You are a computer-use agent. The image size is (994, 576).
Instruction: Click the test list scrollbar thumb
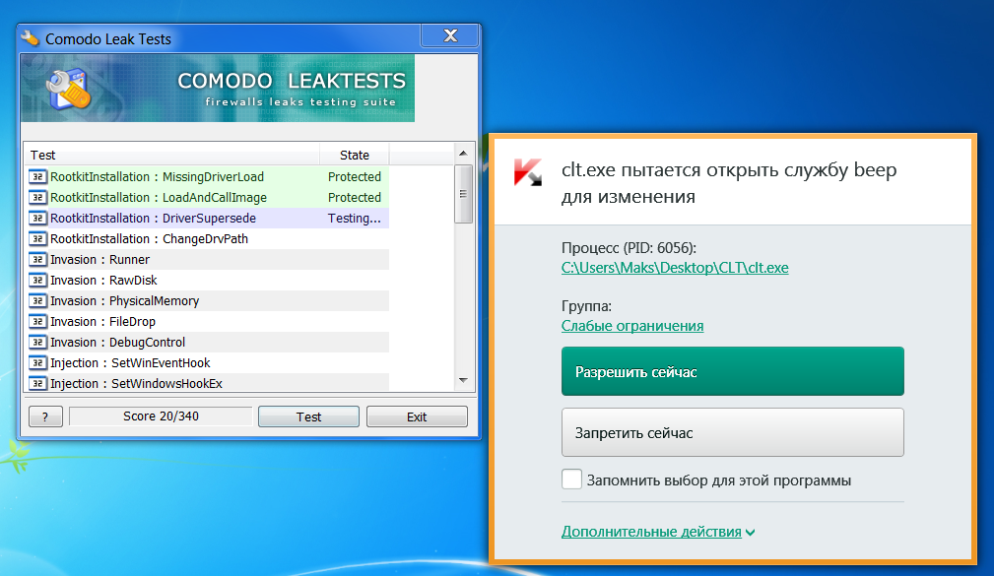coord(463,194)
